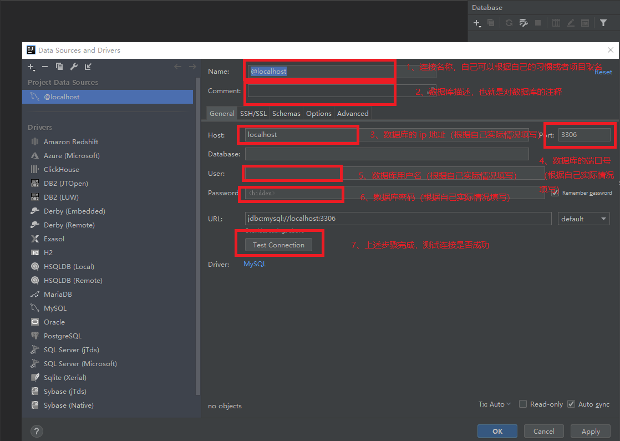The width and height of the screenshot is (620, 441).
Task: Click the add data source plus icon in dialog
Action: click(x=31, y=67)
